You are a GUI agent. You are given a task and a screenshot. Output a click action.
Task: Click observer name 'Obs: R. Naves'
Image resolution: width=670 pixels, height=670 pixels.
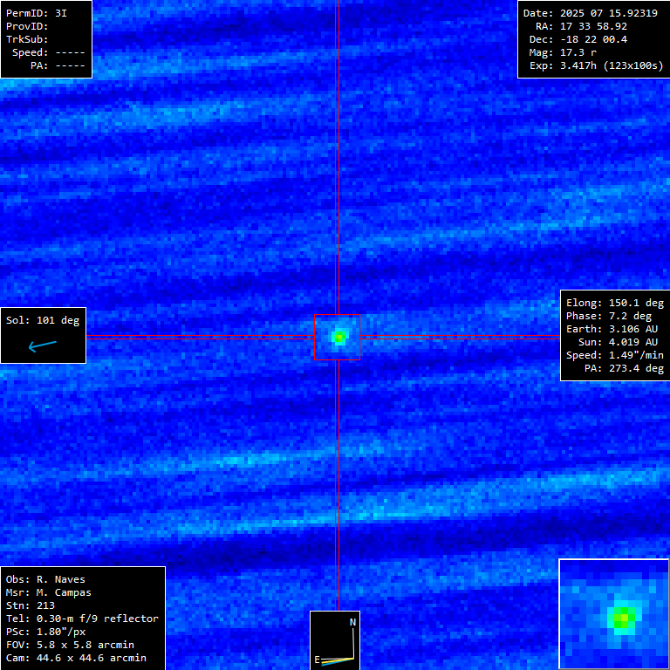coord(45,579)
